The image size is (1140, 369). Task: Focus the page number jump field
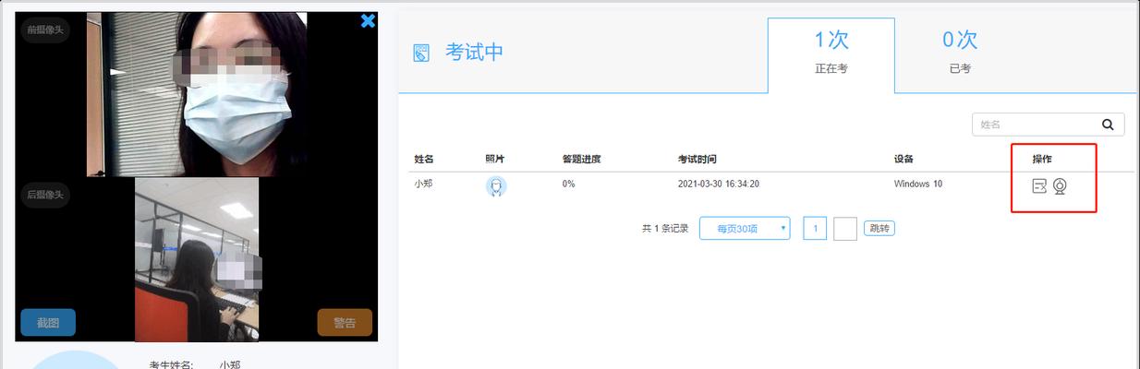coord(845,228)
